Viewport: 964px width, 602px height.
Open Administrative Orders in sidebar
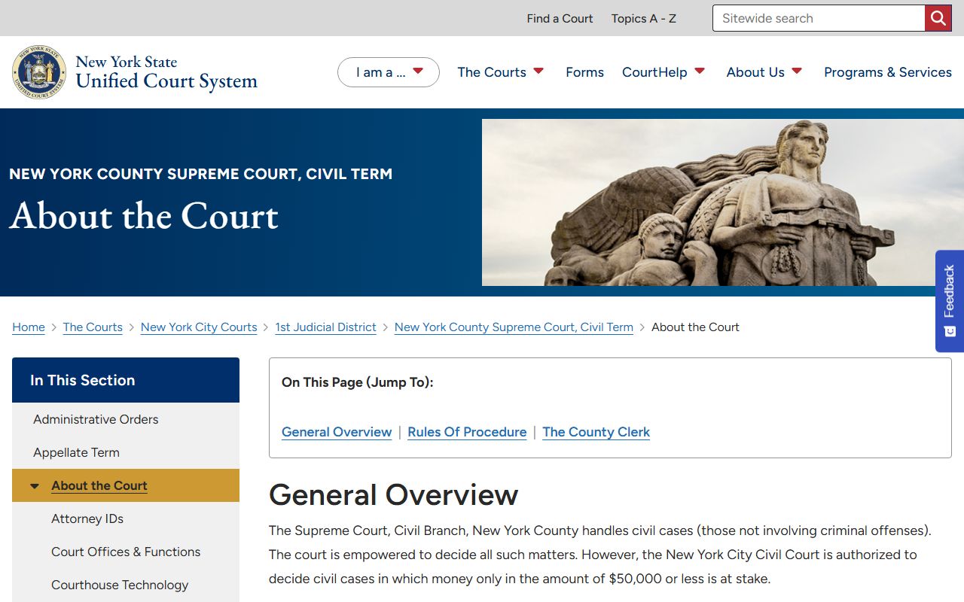pos(126,419)
